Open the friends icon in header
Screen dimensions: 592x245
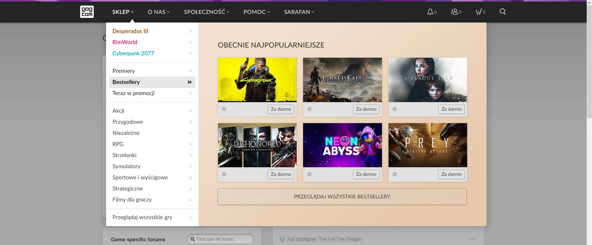pyautogui.click(x=454, y=12)
